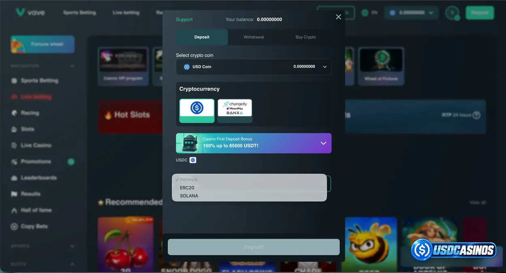Image resolution: width=506 pixels, height=273 pixels.
Task: Click the user profile avatar icon
Action: (x=452, y=13)
